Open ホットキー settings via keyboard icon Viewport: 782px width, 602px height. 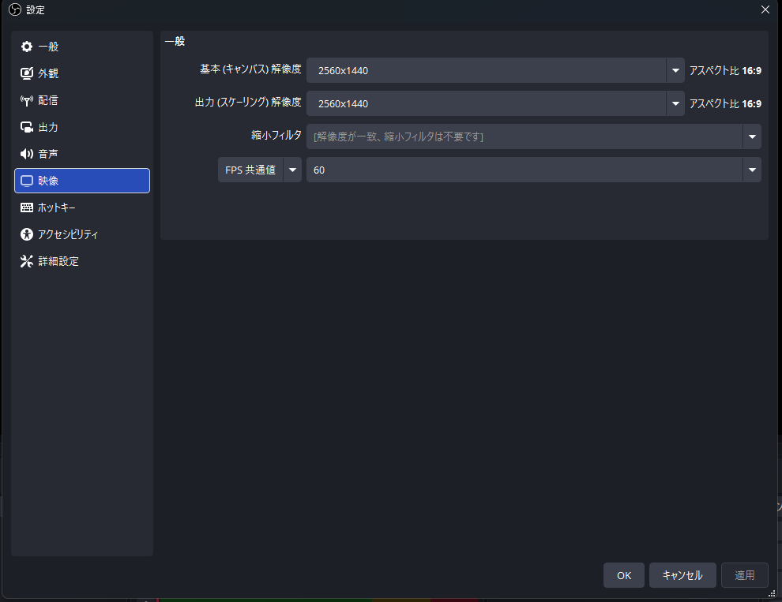pyautogui.click(x=28, y=208)
